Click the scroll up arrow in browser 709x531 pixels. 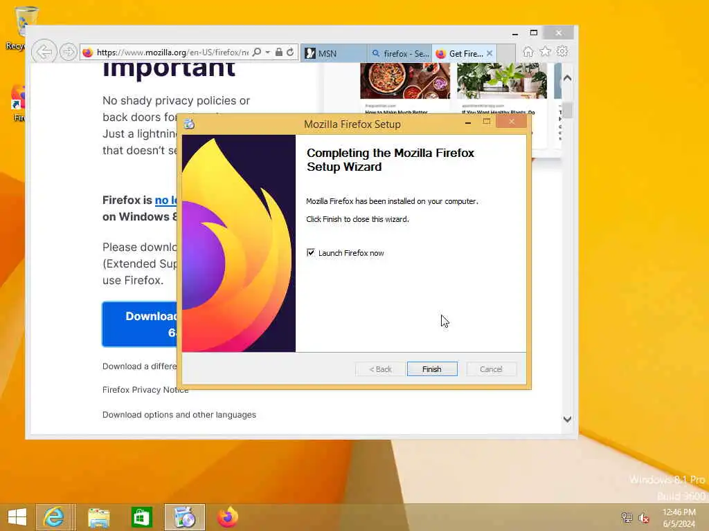click(x=568, y=78)
